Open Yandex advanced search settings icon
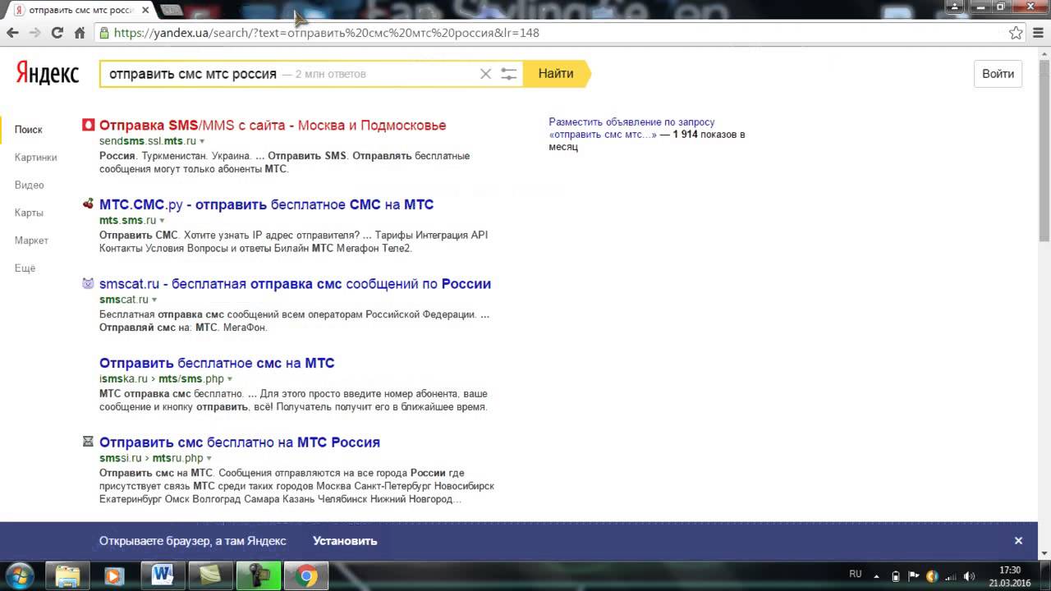This screenshot has height=591, width=1051. click(509, 74)
